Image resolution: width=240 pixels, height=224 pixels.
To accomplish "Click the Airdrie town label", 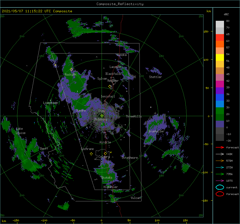I will click(105, 142).
